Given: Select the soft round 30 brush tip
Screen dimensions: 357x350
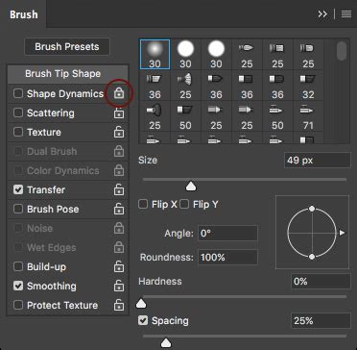Looking at the screenshot, I should (155, 54).
